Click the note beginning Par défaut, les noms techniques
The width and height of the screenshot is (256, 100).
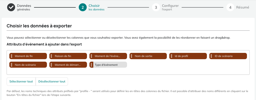pos(127,93)
